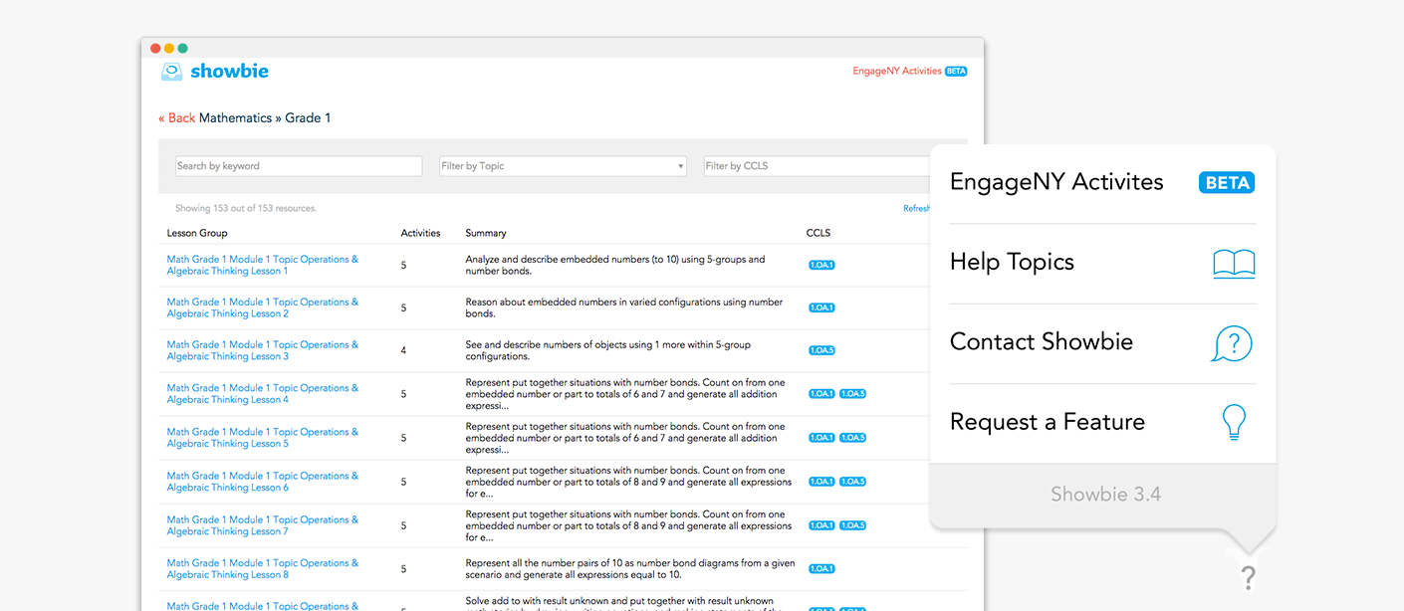Screen dimensions: 1404x611
Task: Click the "Mathematics » Grade 1" breadcrumb text
Action: 265,117
